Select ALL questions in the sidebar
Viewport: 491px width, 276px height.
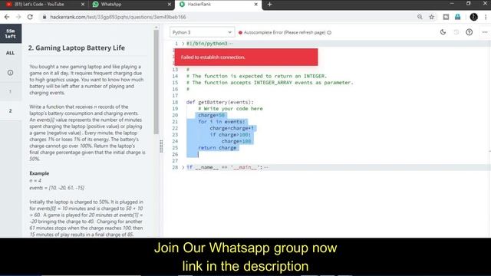10,53
